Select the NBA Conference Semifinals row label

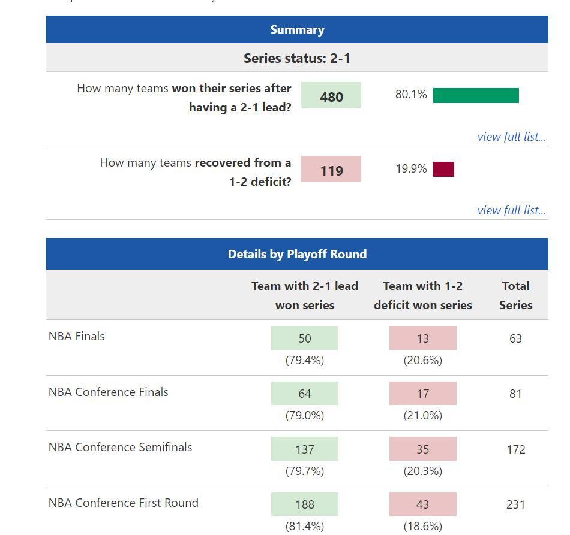point(121,447)
